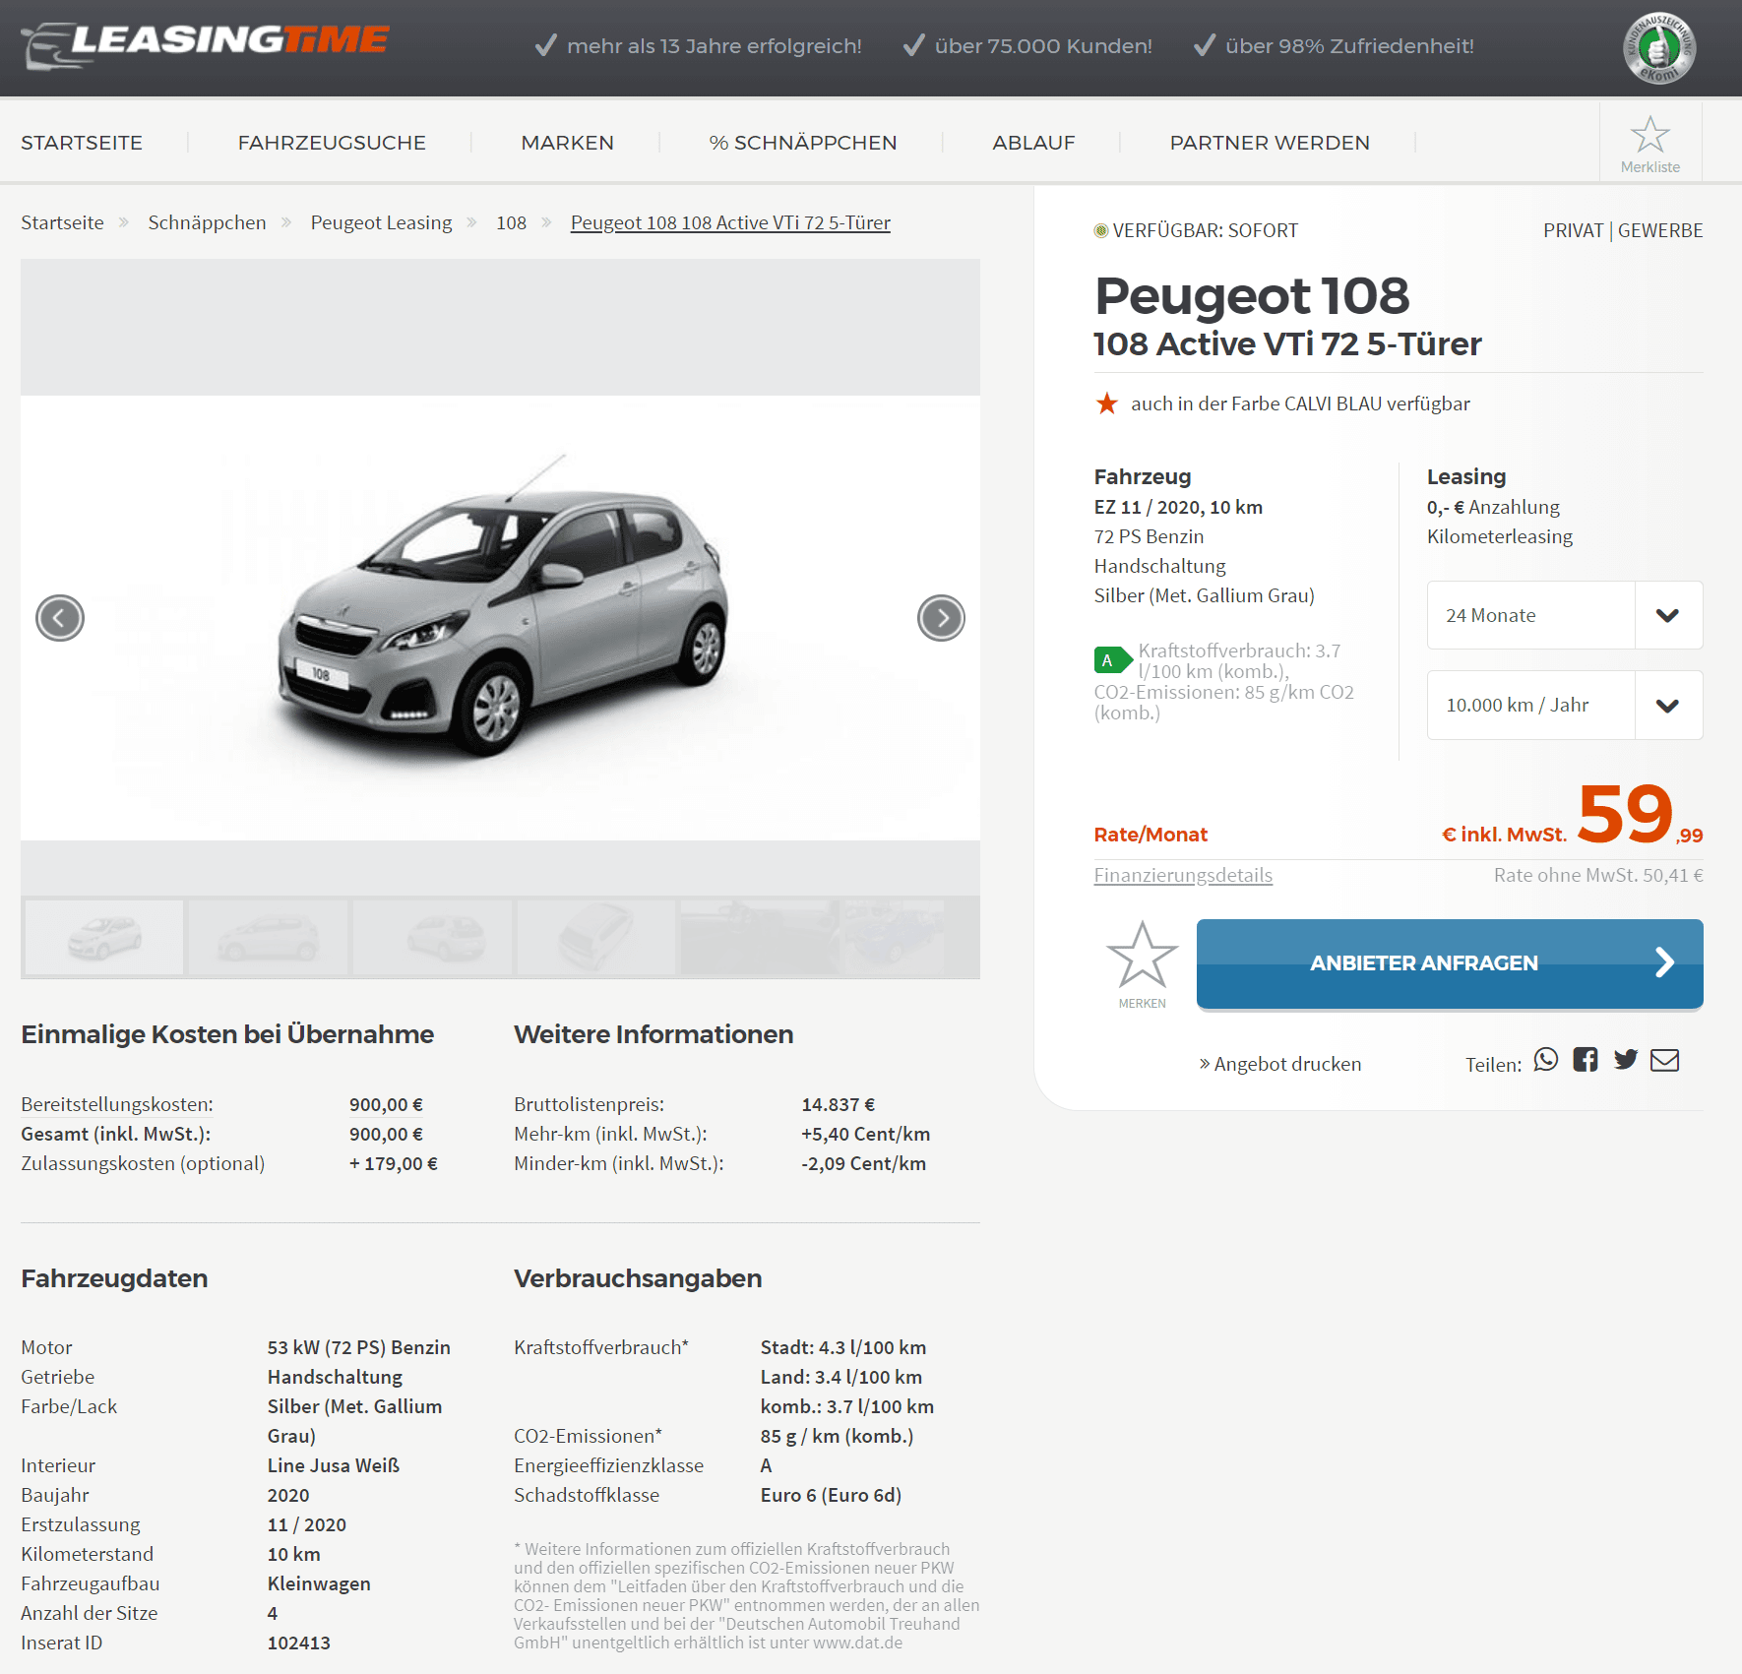Share offer via Twitter icon
The width and height of the screenshot is (1742, 1674).
pyautogui.click(x=1626, y=1060)
